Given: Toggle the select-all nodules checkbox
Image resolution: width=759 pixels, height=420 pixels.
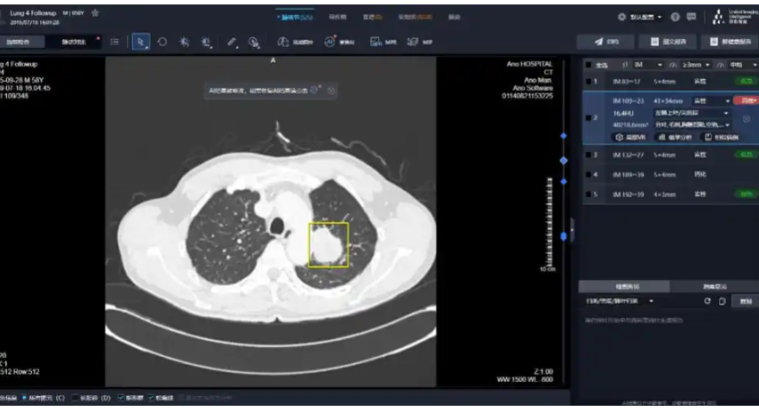Looking at the screenshot, I should 589,65.
